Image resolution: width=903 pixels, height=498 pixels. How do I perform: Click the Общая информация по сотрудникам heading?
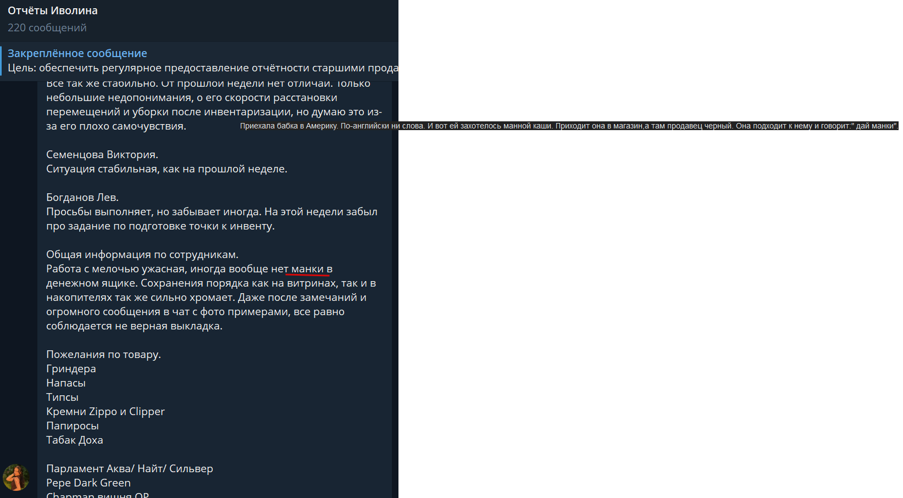click(142, 255)
